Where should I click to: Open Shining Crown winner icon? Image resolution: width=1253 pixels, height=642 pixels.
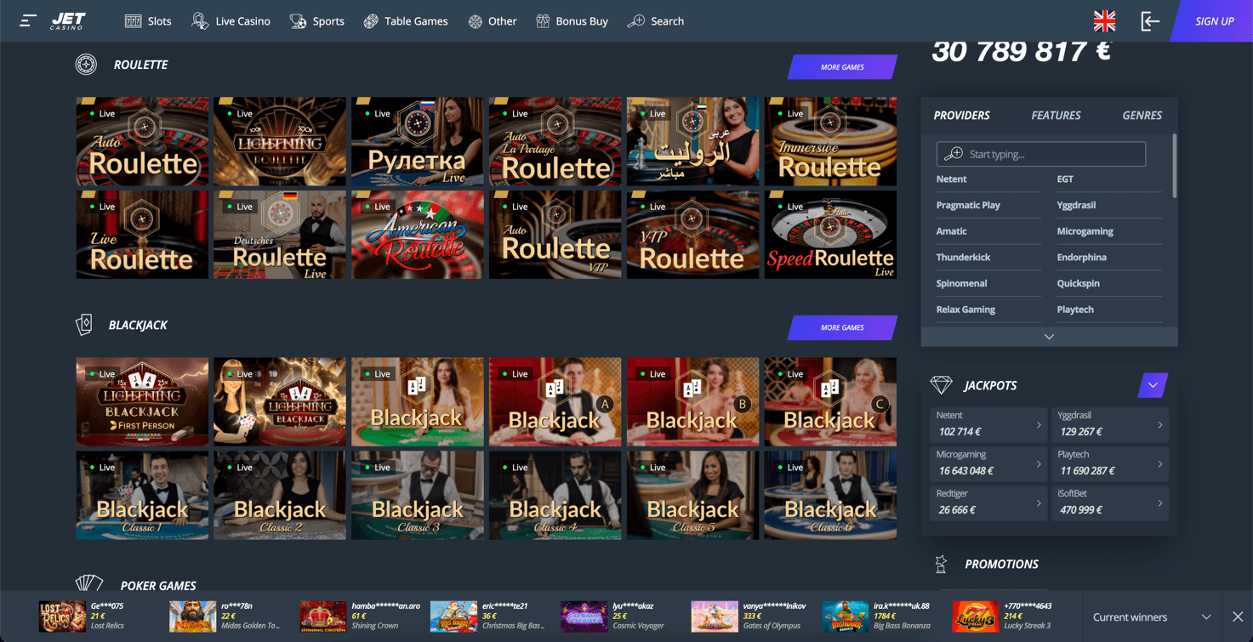(323, 616)
